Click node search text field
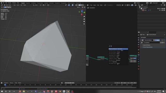 (x=118, y=46)
